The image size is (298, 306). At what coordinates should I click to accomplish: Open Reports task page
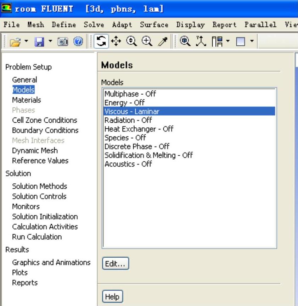click(x=25, y=283)
